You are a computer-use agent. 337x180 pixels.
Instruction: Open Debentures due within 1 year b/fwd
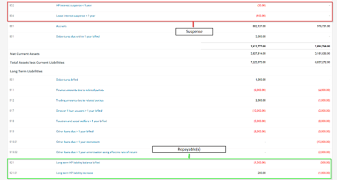coord(78,36)
